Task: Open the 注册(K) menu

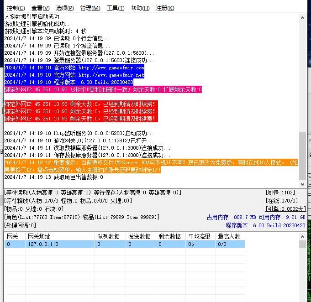Action: (x=165, y=8)
